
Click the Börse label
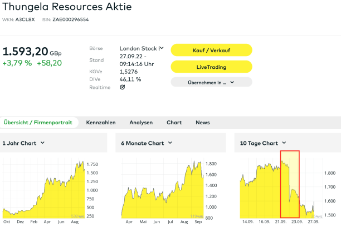[x=96, y=48]
